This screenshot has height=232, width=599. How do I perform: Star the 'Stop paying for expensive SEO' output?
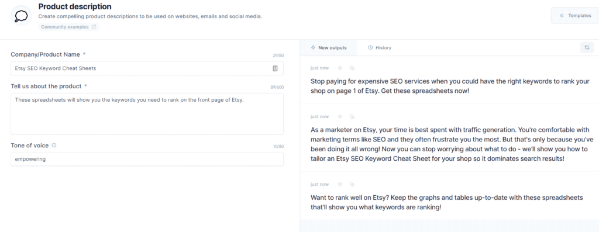(x=340, y=68)
